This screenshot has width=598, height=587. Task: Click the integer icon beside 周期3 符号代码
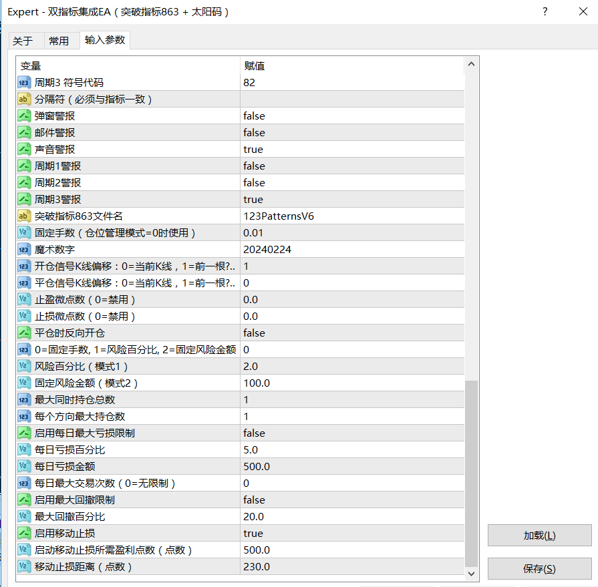[23, 83]
